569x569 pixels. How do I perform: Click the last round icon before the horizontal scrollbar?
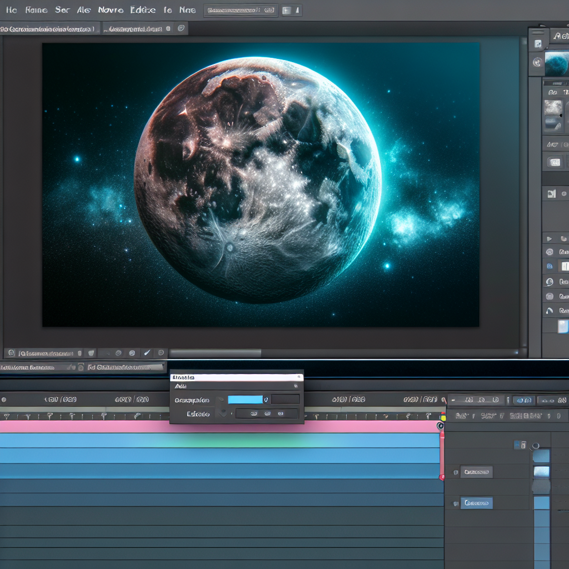pyautogui.click(x=161, y=353)
